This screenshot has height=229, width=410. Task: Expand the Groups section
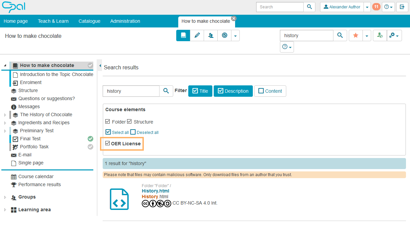pyautogui.click(x=5, y=197)
